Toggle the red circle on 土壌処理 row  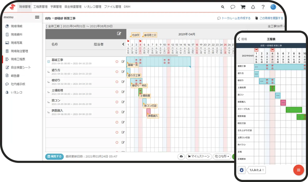click(117, 92)
